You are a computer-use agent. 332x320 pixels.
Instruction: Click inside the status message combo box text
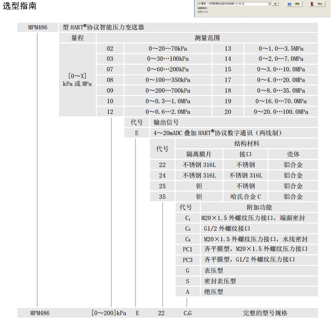227,3
